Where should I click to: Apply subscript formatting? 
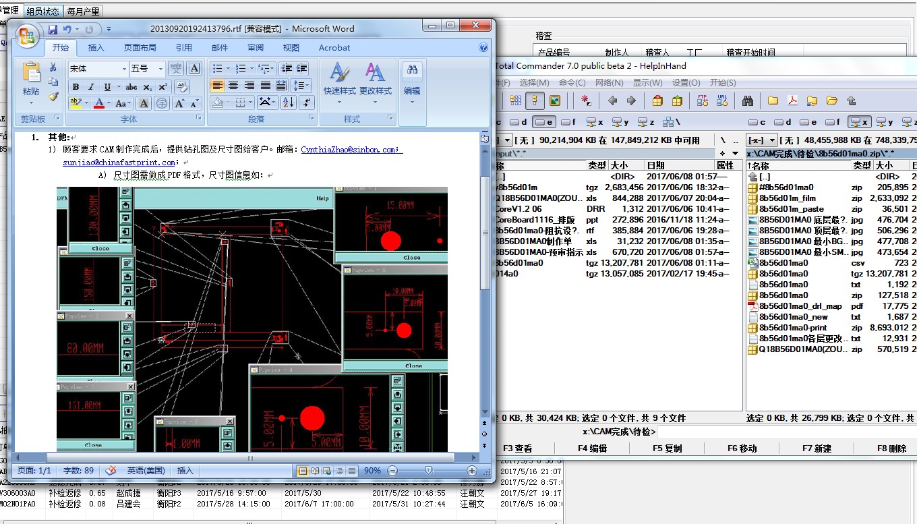pos(148,87)
